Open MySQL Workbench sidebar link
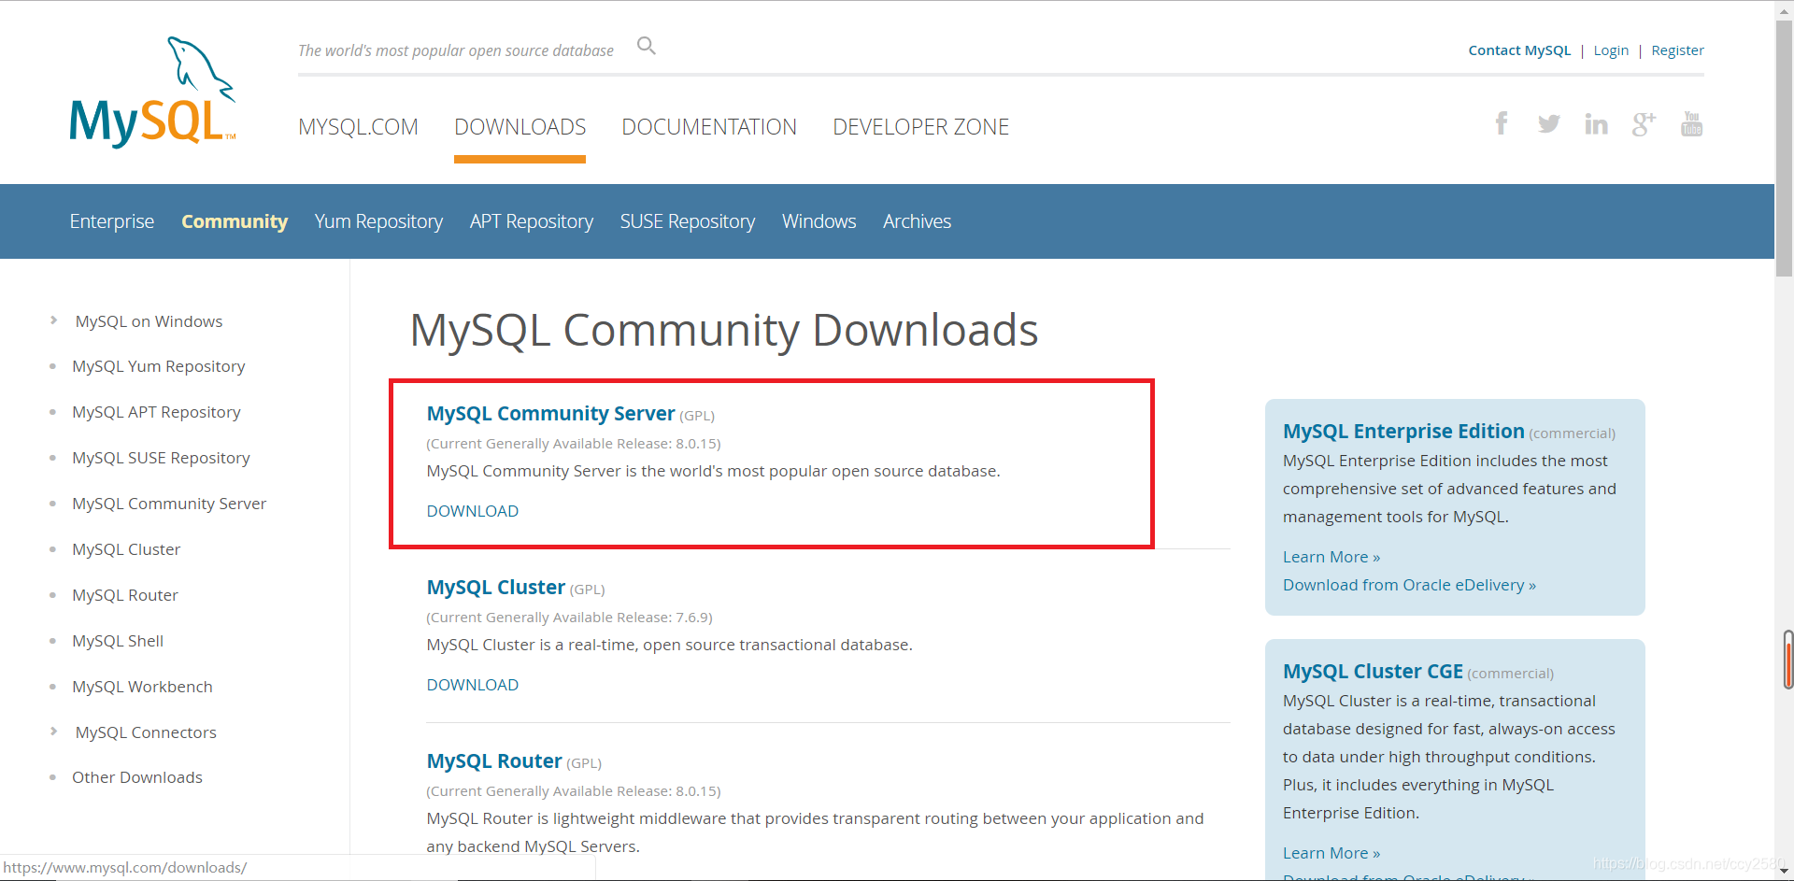This screenshot has width=1794, height=881. (142, 687)
